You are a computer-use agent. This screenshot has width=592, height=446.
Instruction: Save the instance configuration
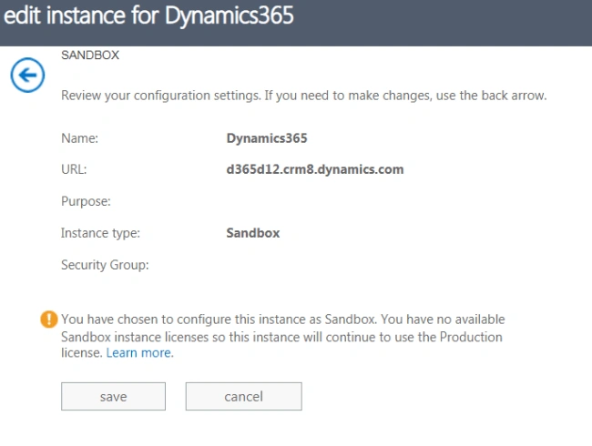click(113, 396)
